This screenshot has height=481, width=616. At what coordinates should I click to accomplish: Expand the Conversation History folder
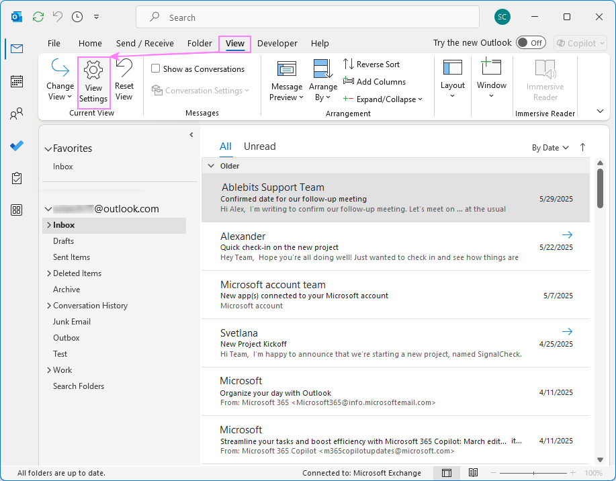pyautogui.click(x=49, y=306)
